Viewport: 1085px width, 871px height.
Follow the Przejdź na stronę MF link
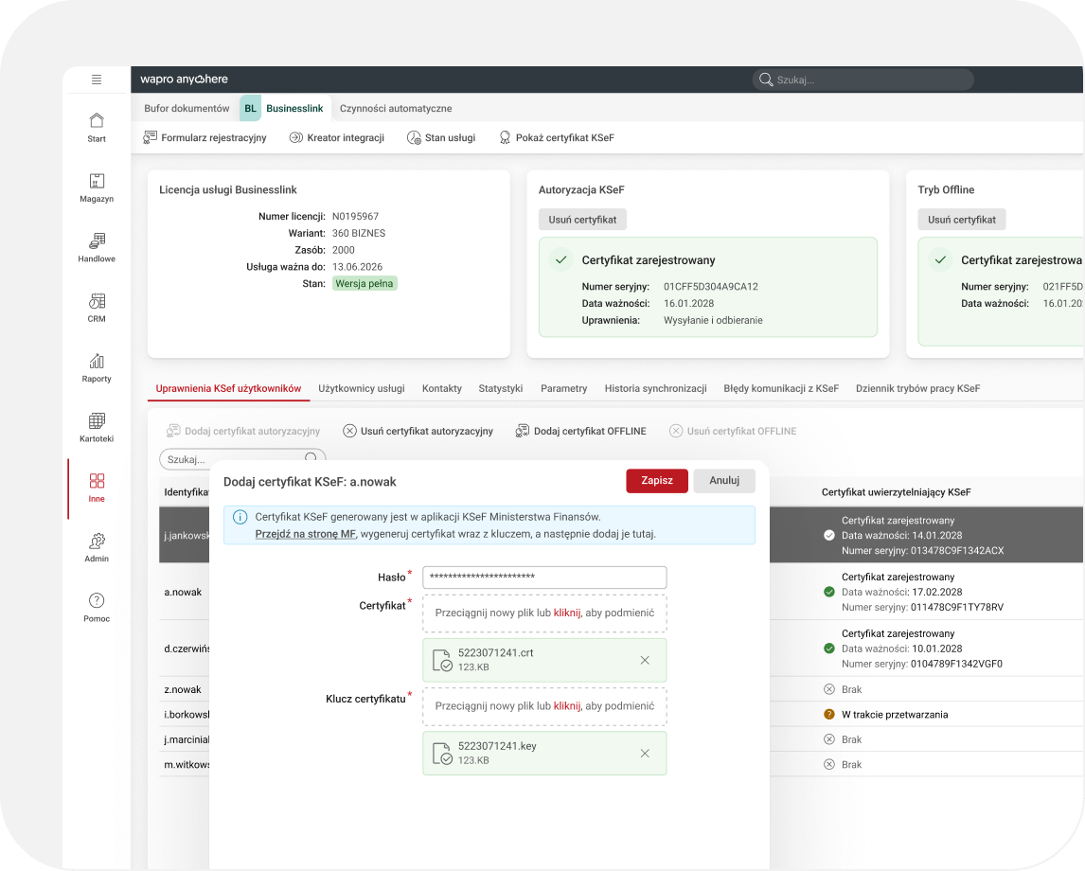(305, 534)
